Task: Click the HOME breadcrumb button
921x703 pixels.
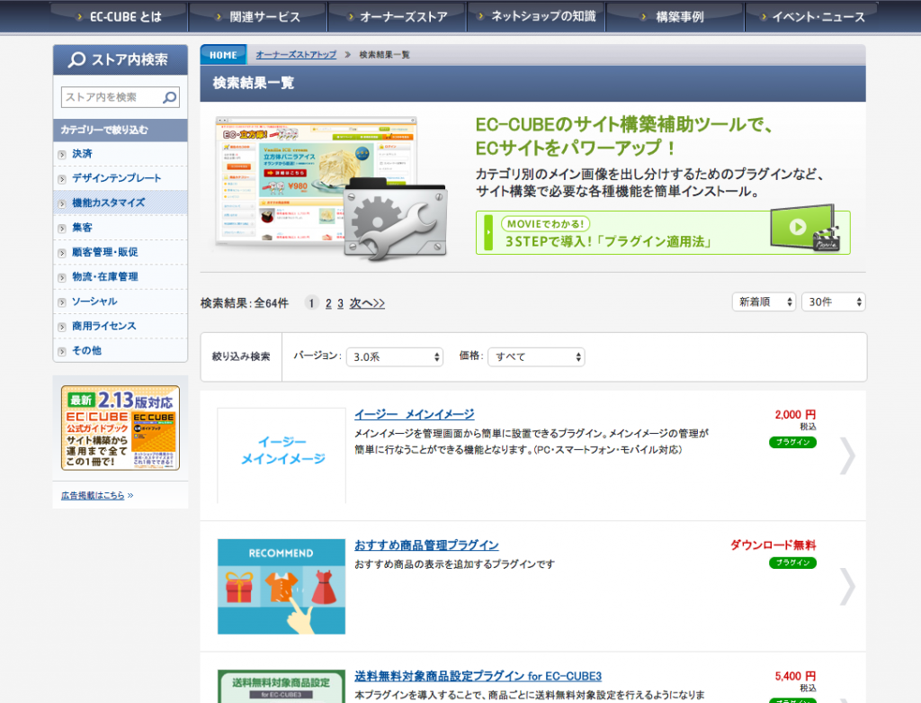Action: tap(223, 55)
